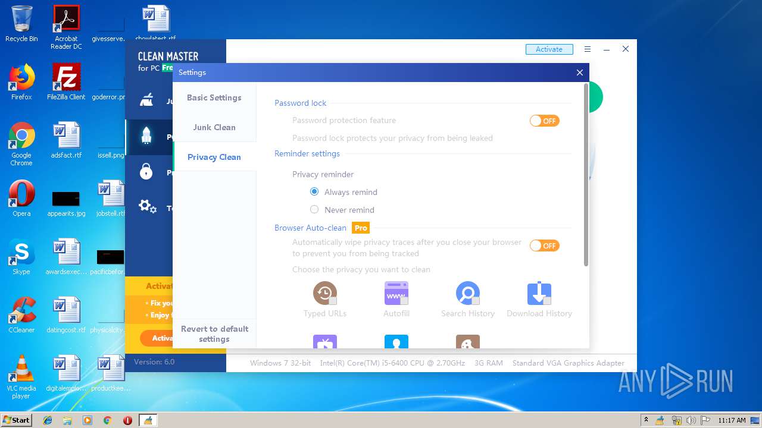Open the taskbar clock showing 11:17 AM
The width and height of the screenshot is (762, 428).
click(x=732, y=420)
